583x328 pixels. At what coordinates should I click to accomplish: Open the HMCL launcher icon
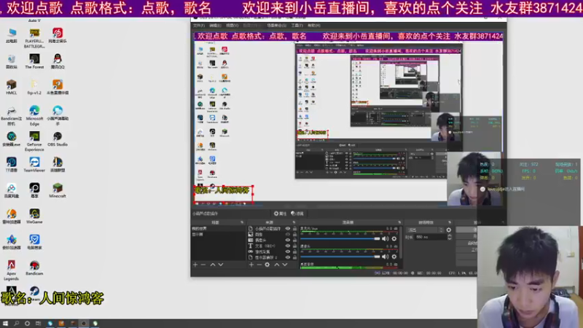(x=11, y=87)
